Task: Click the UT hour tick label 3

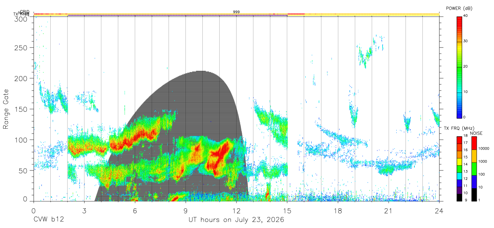Action: click(x=84, y=211)
